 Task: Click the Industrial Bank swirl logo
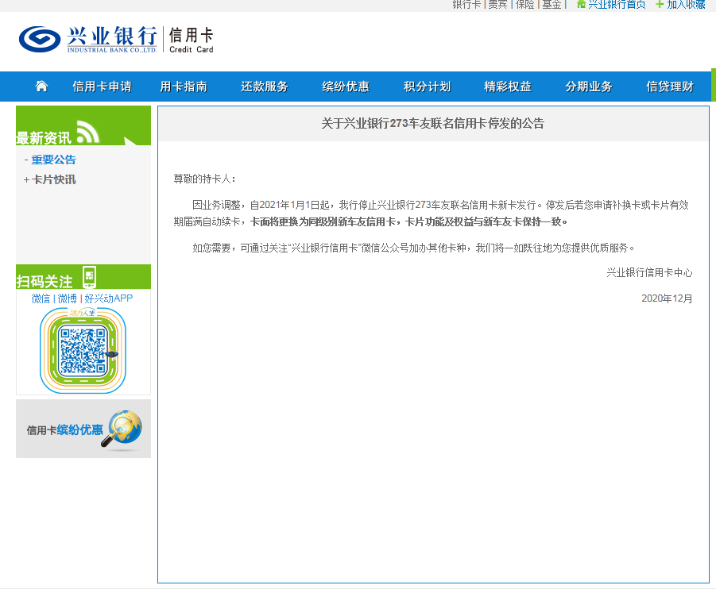pyautogui.click(x=40, y=39)
